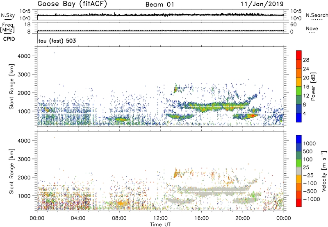The image size is (328, 227).
Task: Click the '12:00' time tick label
Action: [160, 218]
